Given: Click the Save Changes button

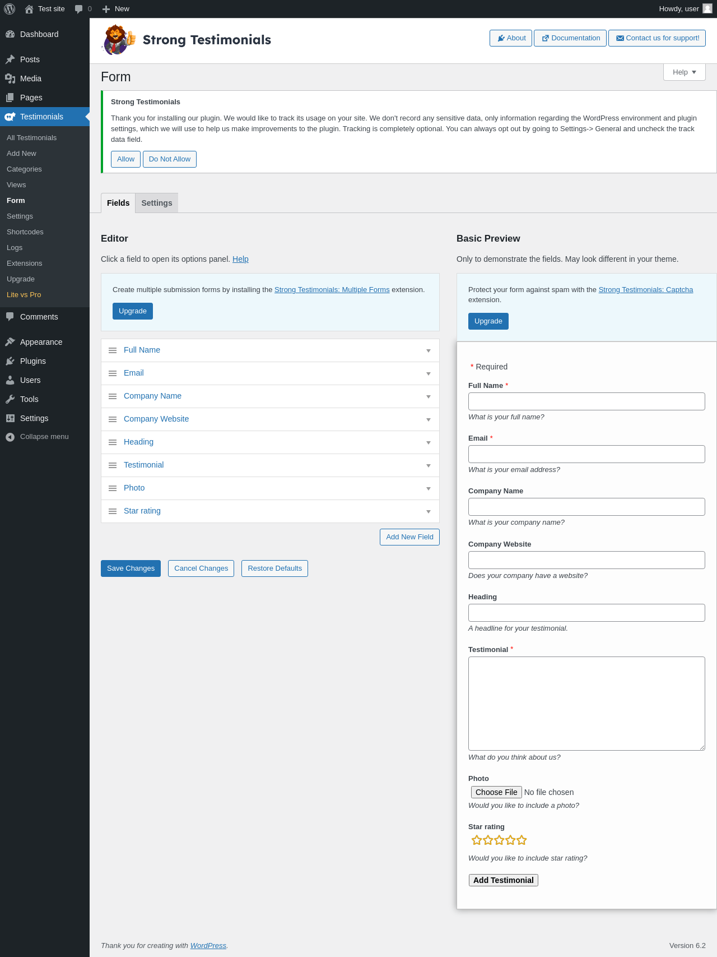Looking at the screenshot, I should pos(131,568).
